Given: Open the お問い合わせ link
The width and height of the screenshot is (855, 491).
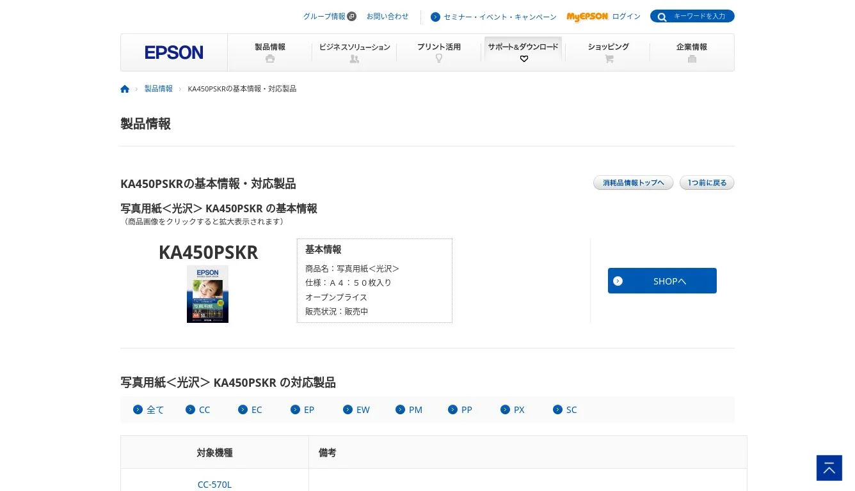Looking at the screenshot, I should (x=387, y=17).
